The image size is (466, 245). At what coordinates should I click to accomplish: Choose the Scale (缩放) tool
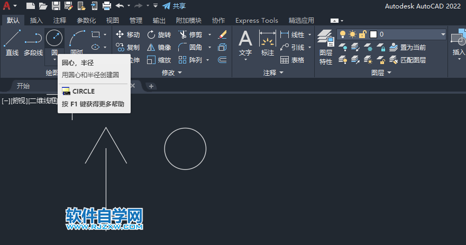(x=159, y=60)
